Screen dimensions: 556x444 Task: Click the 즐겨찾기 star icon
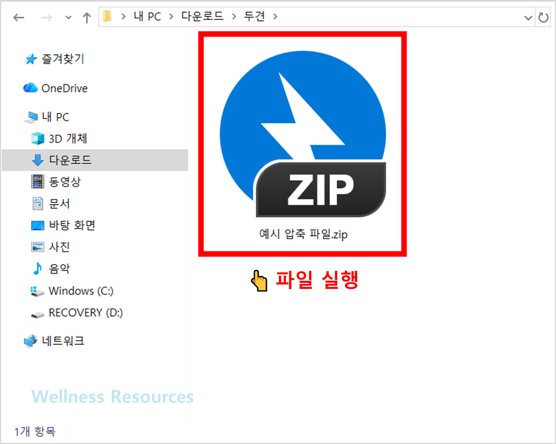coord(31,59)
